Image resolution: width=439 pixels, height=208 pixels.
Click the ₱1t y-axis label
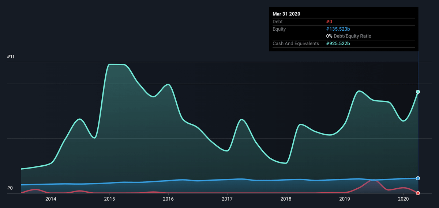tap(10, 57)
